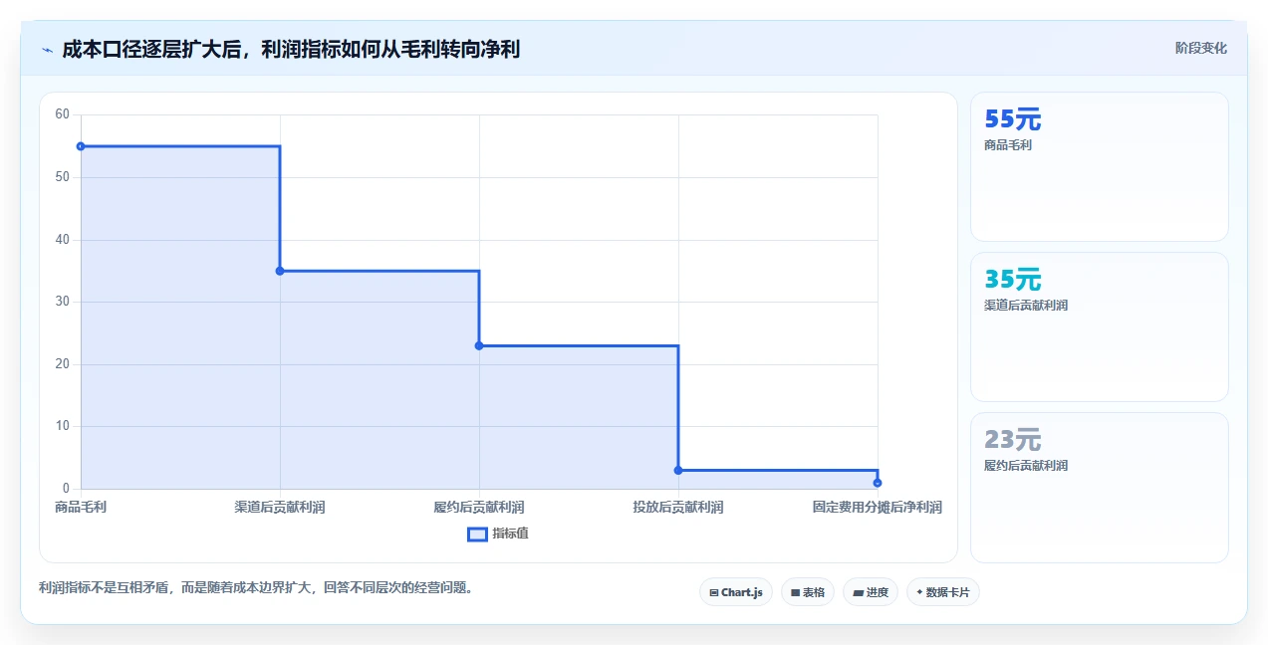Screen dimensions: 1268x645
Task: Click the chart title heading text
Action: tap(291, 49)
